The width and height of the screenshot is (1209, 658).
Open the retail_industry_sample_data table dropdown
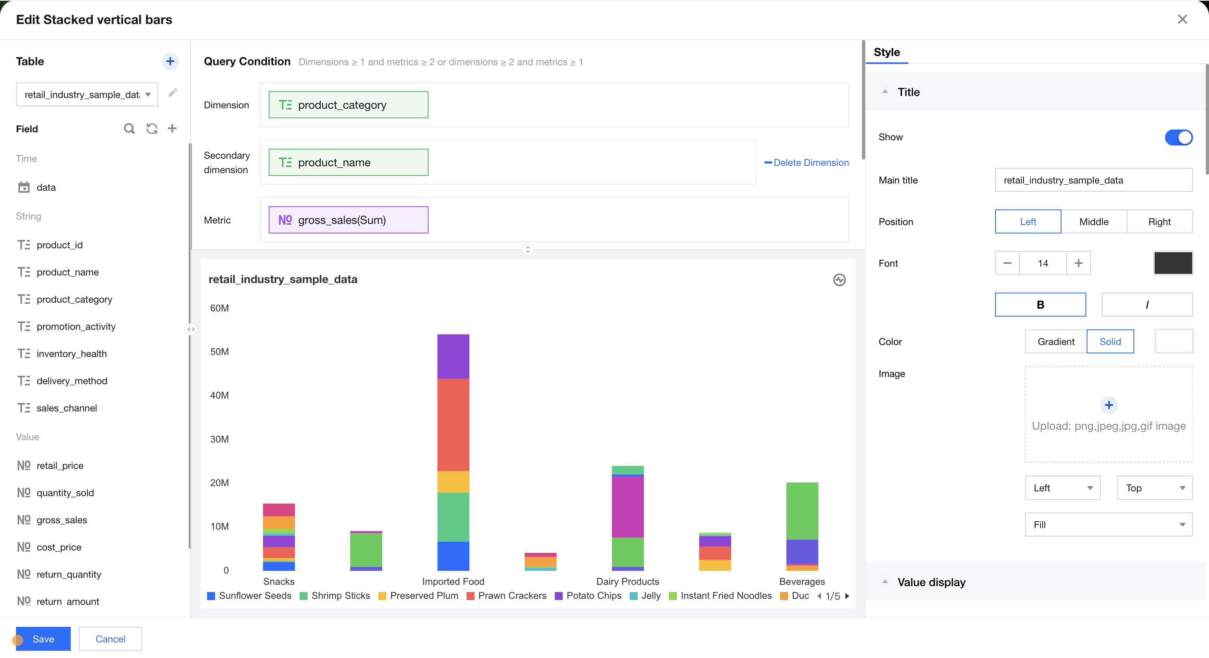87,94
